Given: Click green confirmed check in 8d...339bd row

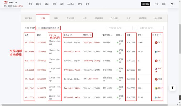Looking at the screenshot, I should point(118,43).
